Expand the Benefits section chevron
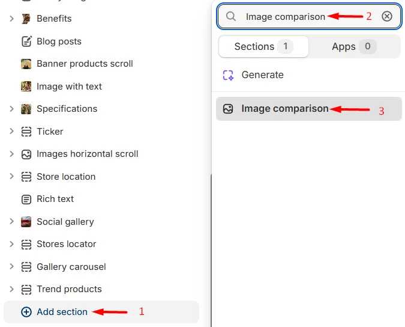Viewport: 405px width, 327px height. pos(11,19)
